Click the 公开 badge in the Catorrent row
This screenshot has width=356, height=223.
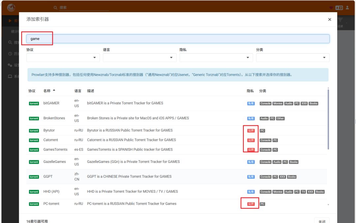coord(251,140)
